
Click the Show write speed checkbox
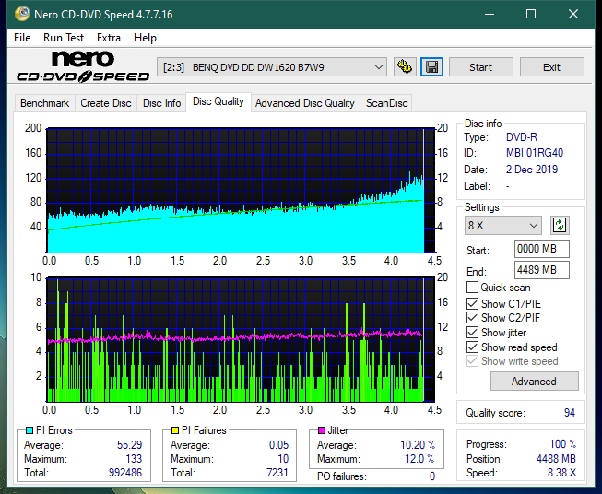click(x=472, y=361)
